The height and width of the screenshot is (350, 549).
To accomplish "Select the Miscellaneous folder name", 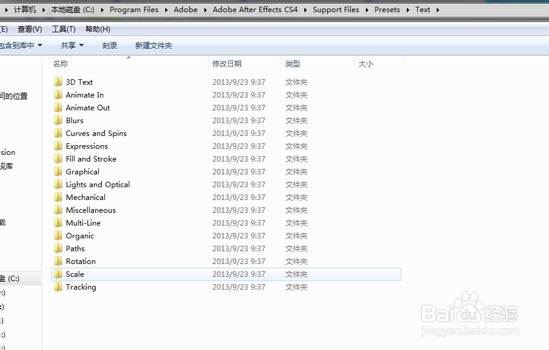I will (x=91, y=210).
